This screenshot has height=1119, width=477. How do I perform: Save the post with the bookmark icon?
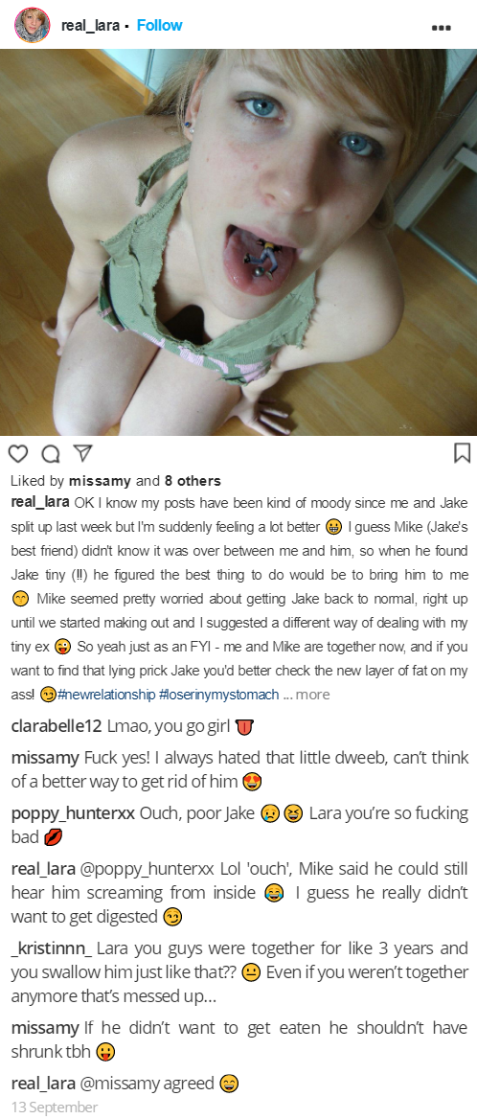click(462, 453)
